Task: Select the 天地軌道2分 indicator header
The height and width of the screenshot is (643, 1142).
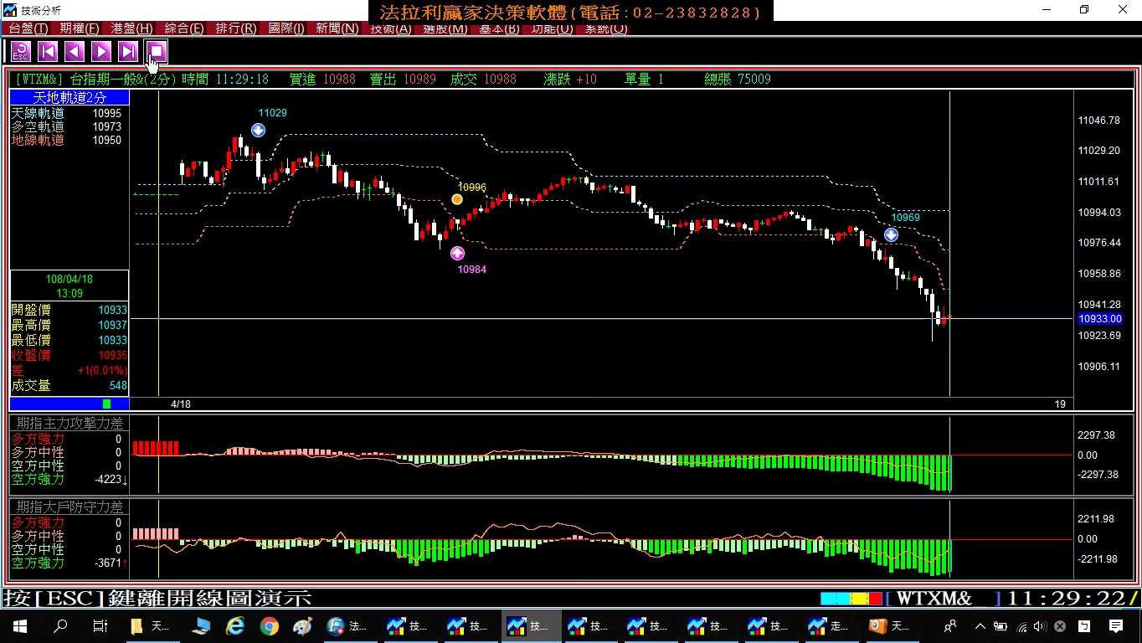Action: [x=69, y=98]
